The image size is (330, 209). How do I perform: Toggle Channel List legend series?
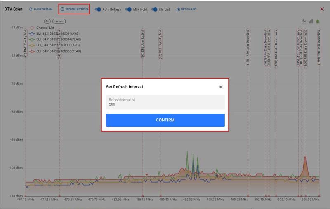pyautogui.click(x=45, y=28)
